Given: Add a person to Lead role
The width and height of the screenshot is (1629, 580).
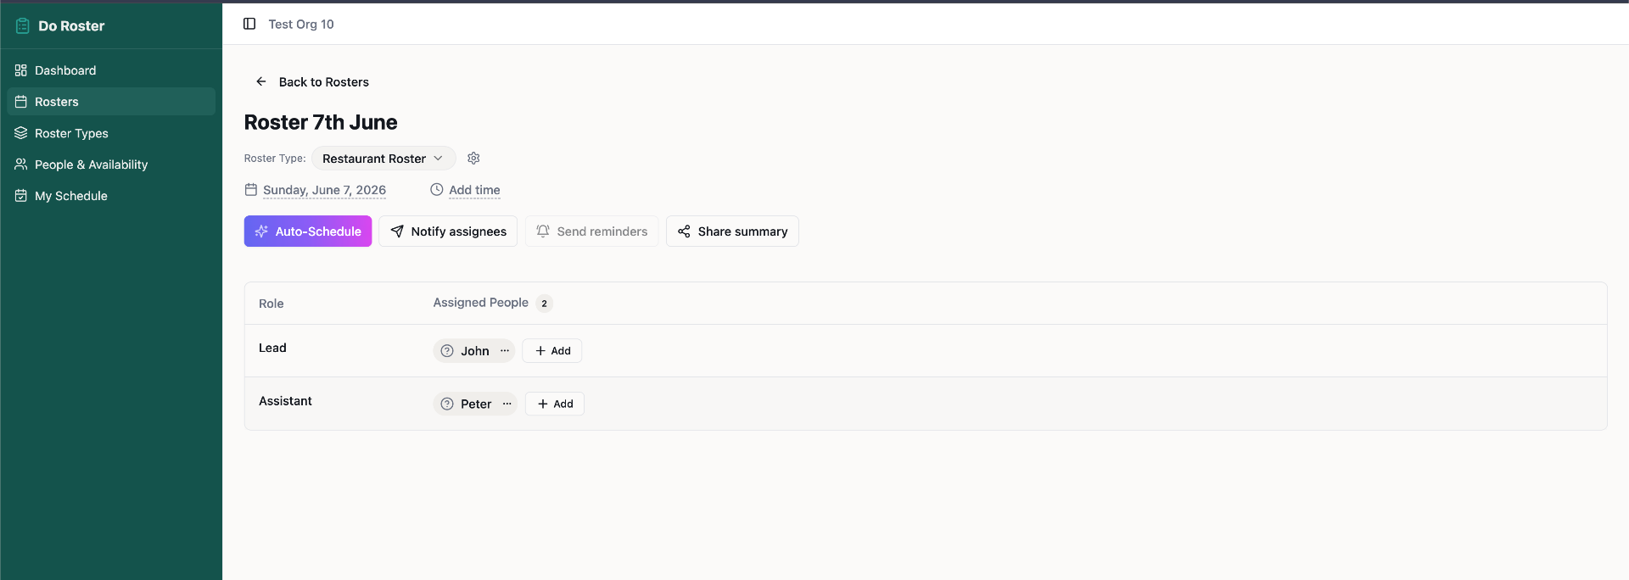Looking at the screenshot, I should pos(552,351).
